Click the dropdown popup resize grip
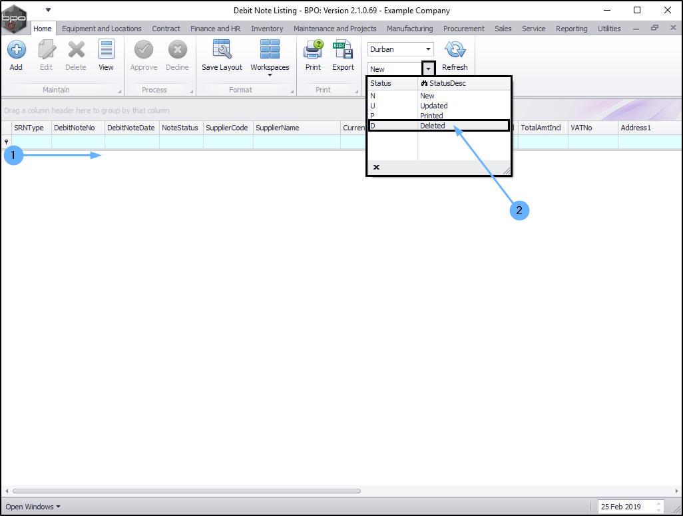Viewport: 683px width, 516px height. point(506,171)
